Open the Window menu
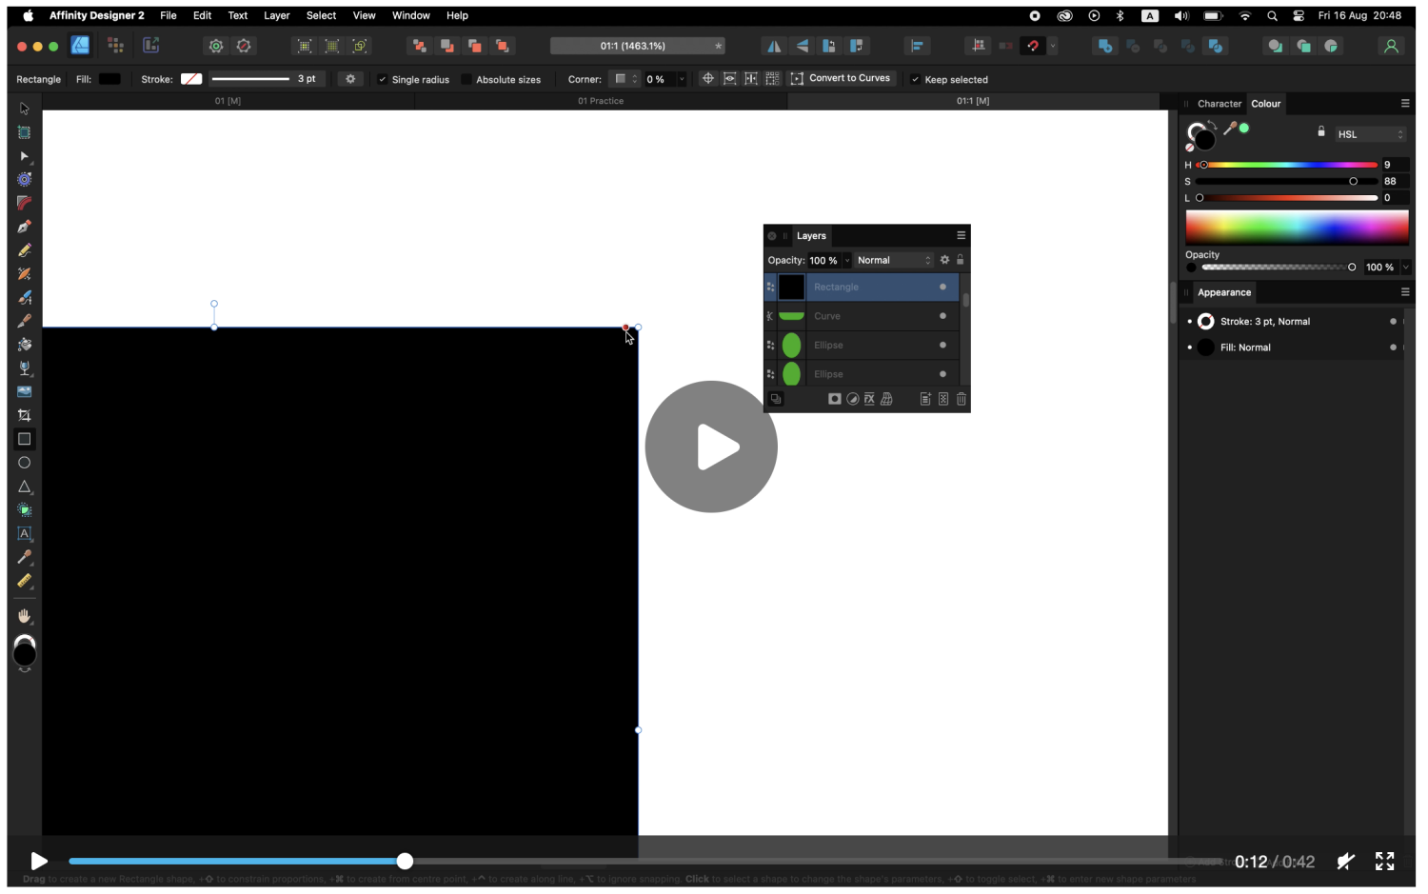 [x=411, y=15]
